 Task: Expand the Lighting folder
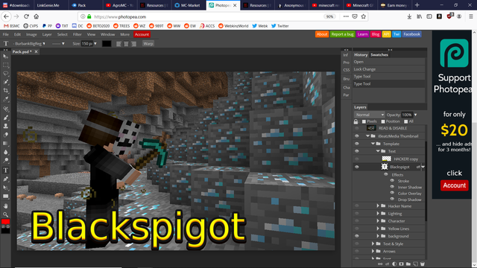[x=378, y=214]
